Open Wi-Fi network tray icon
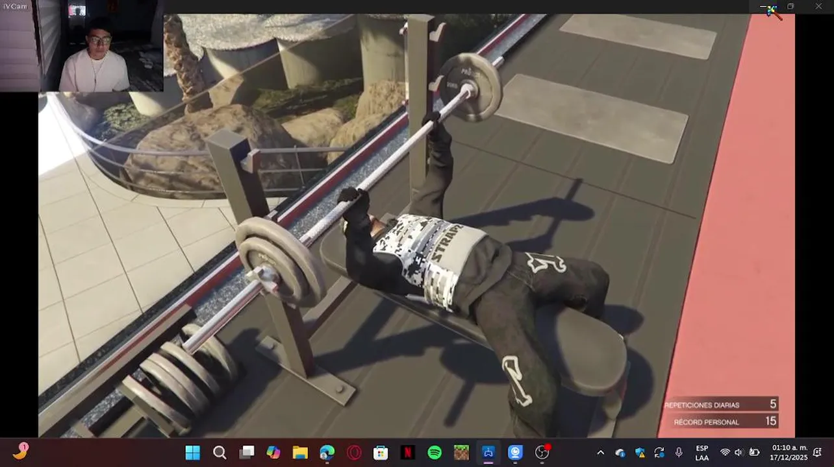This screenshot has height=467, width=834. (x=725, y=453)
